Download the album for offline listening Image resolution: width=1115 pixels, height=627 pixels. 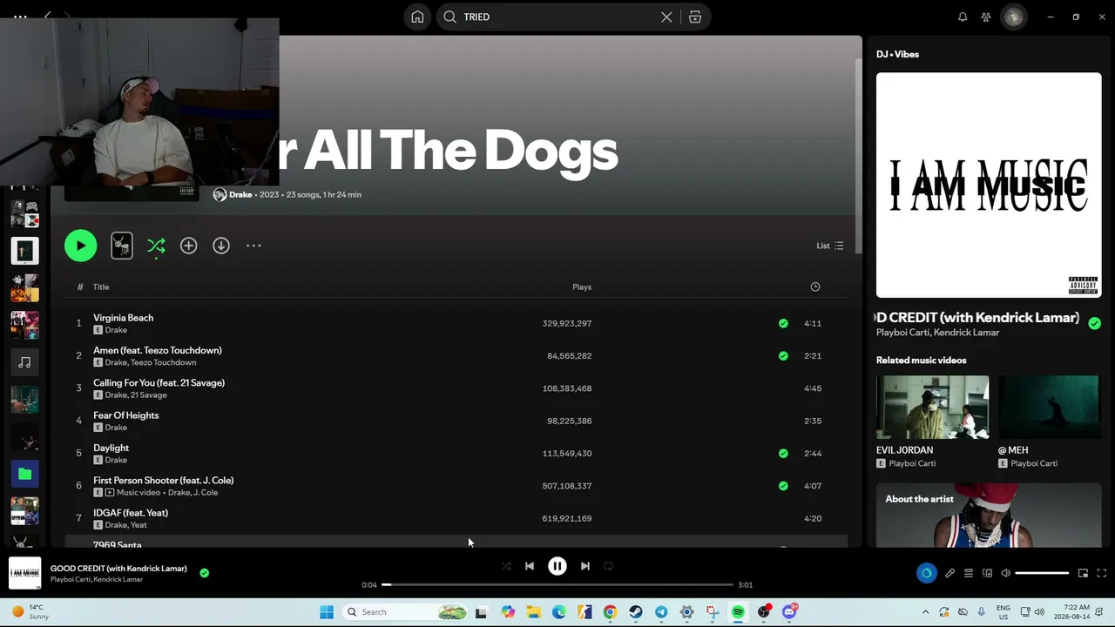click(221, 246)
